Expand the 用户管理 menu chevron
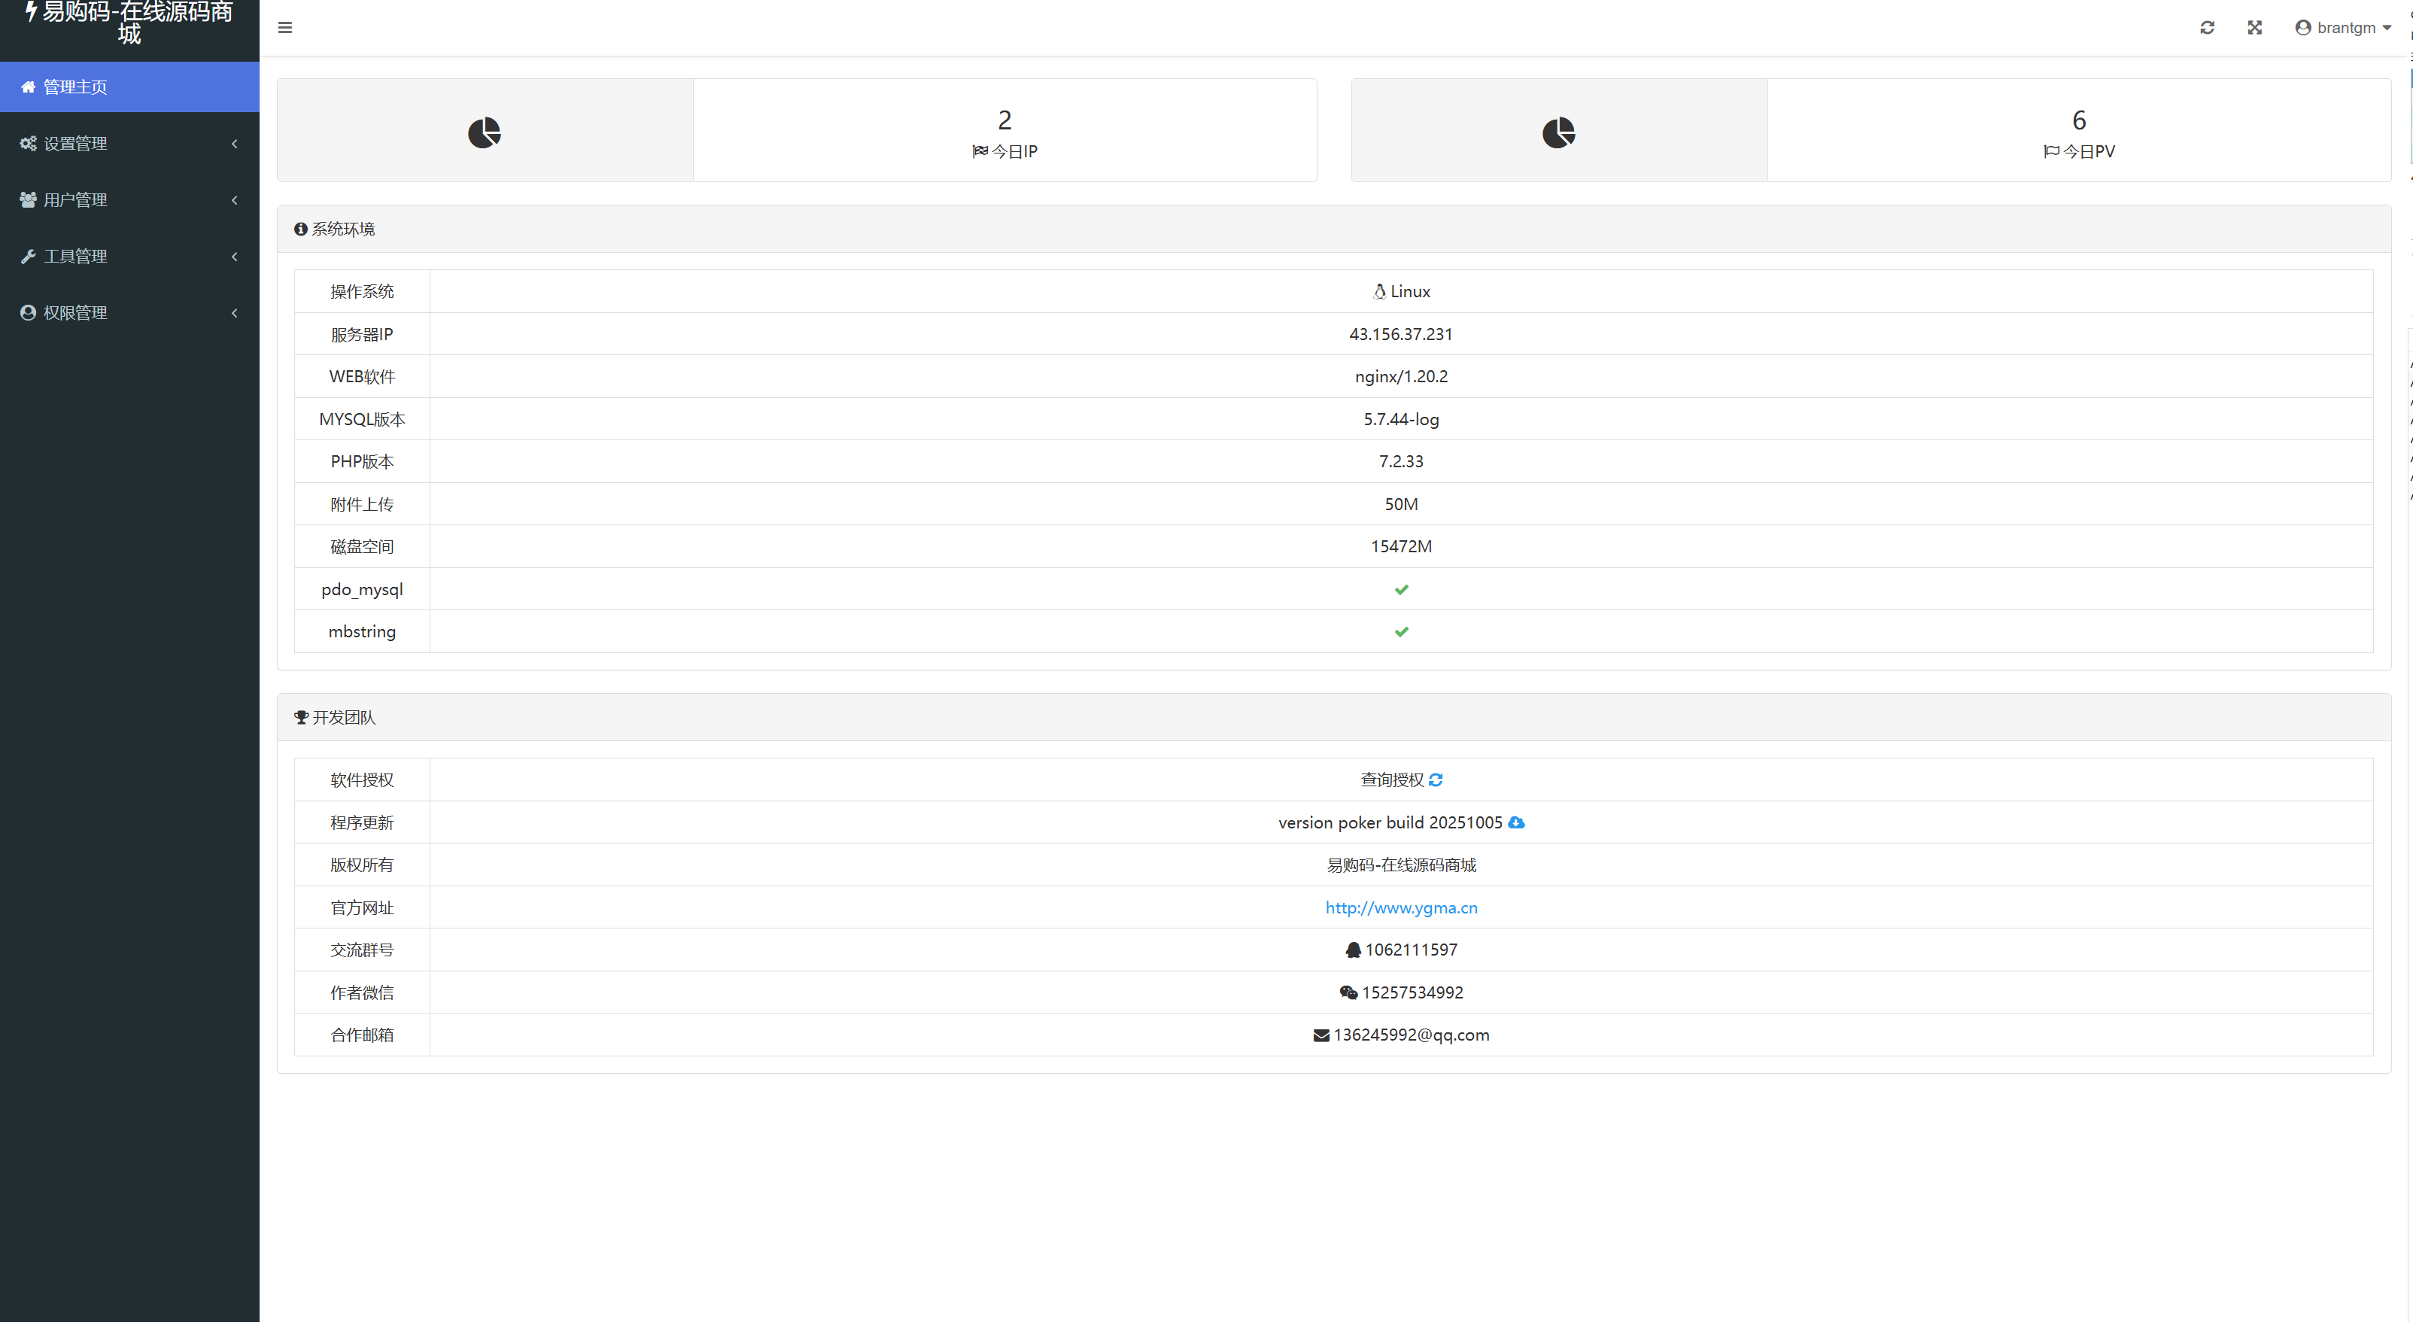The height and width of the screenshot is (1322, 2413). coord(234,199)
